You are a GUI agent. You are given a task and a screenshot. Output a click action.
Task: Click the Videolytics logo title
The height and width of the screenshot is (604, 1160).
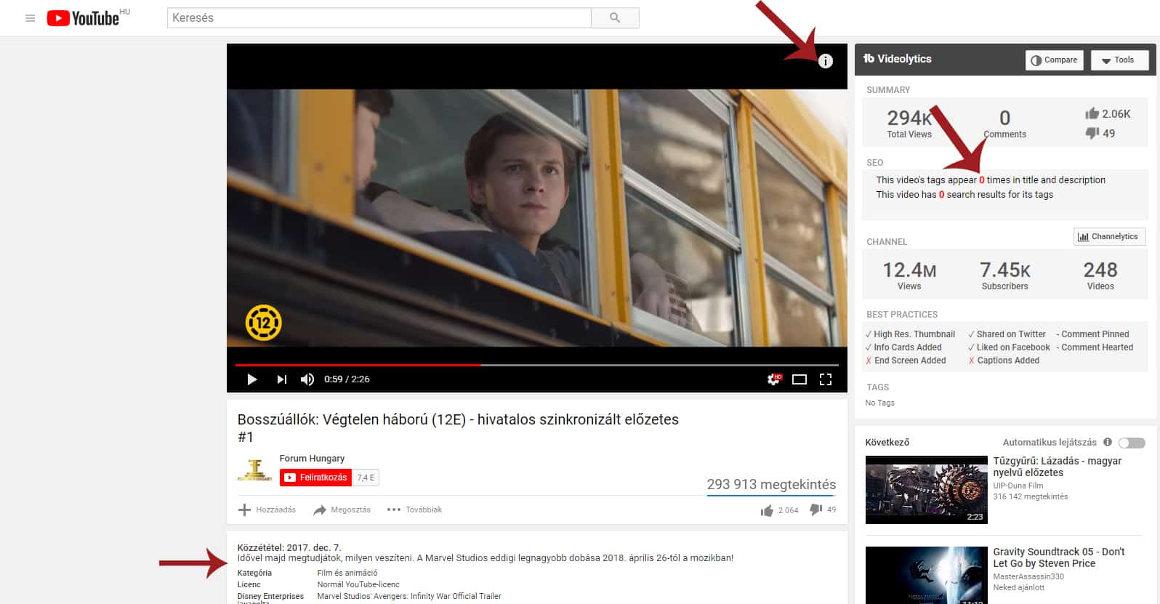[897, 59]
